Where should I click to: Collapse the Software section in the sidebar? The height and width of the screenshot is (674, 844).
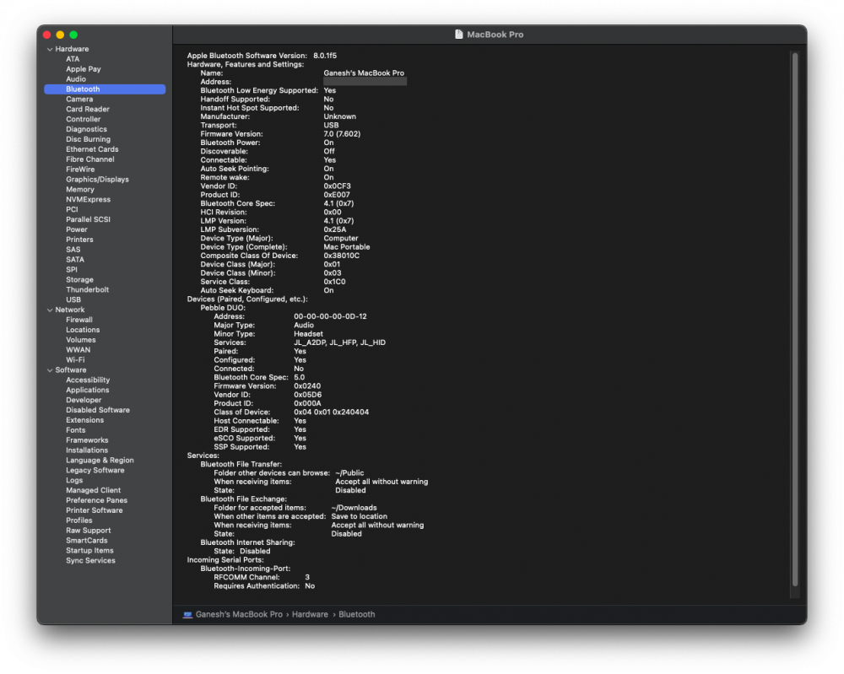50,370
